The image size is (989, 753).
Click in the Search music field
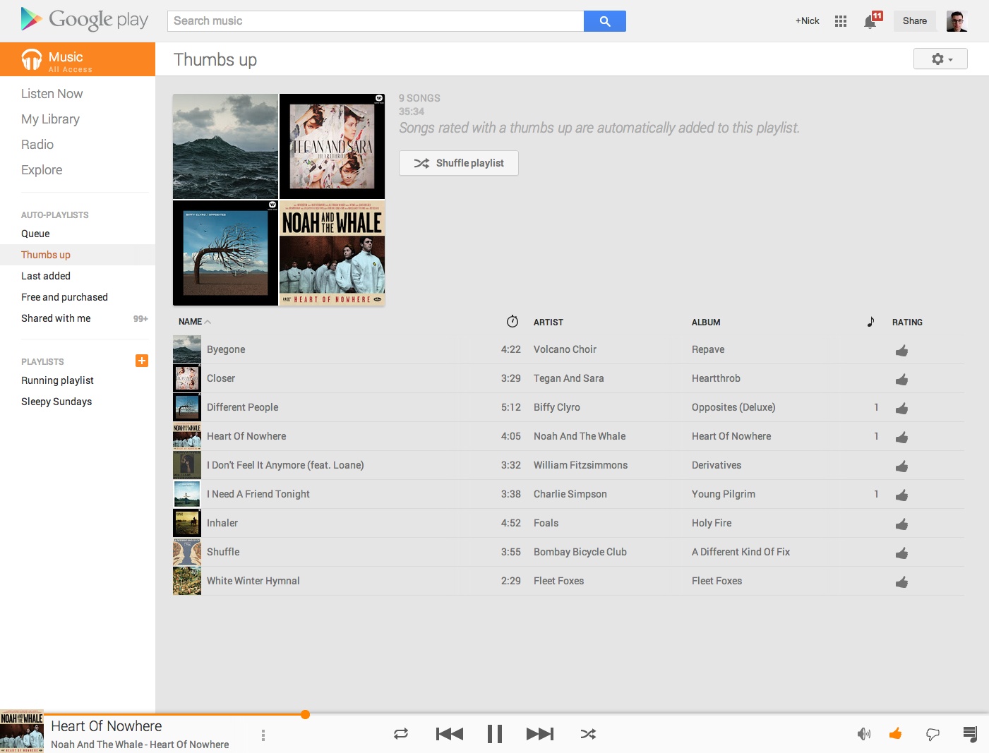[376, 21]
